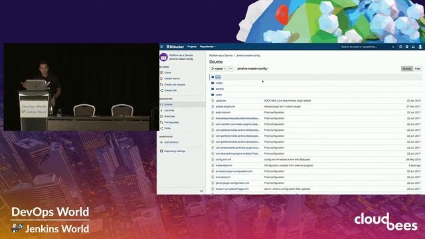This screenshot has height=239, width=425.
Task: Click 'config.xml.m4 edited online with Bitbucket' message
Action: click(287, 159)
